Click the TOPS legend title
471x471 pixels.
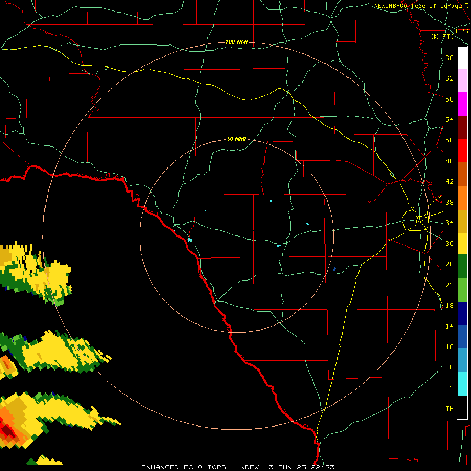tap(460, 31)
